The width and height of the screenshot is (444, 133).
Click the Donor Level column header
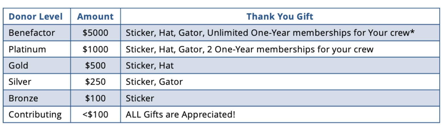(x=36, y=16)
